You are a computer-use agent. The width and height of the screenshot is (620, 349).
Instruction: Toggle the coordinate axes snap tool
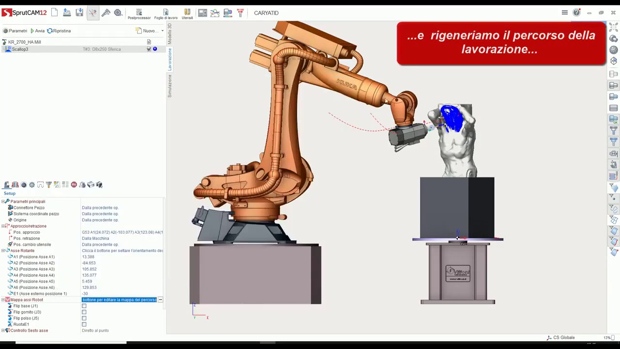click(x=93, y=13)
